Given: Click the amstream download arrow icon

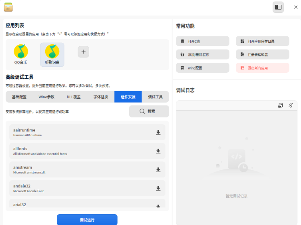Looking at the screenshot, I should point(158,170).
